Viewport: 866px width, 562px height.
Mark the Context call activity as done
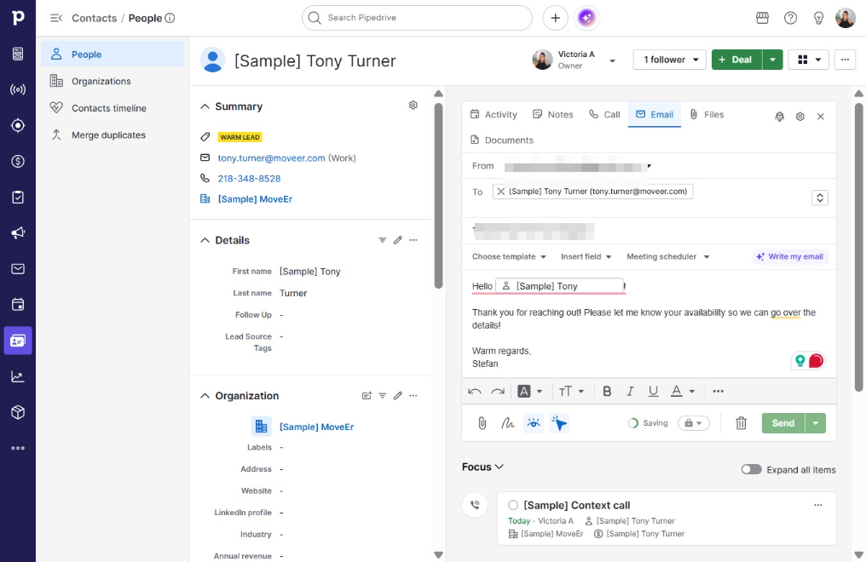513,505
